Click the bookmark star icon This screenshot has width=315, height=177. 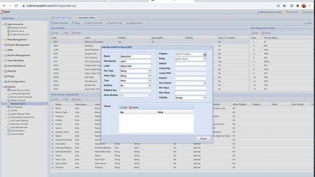tap(284, 6)
